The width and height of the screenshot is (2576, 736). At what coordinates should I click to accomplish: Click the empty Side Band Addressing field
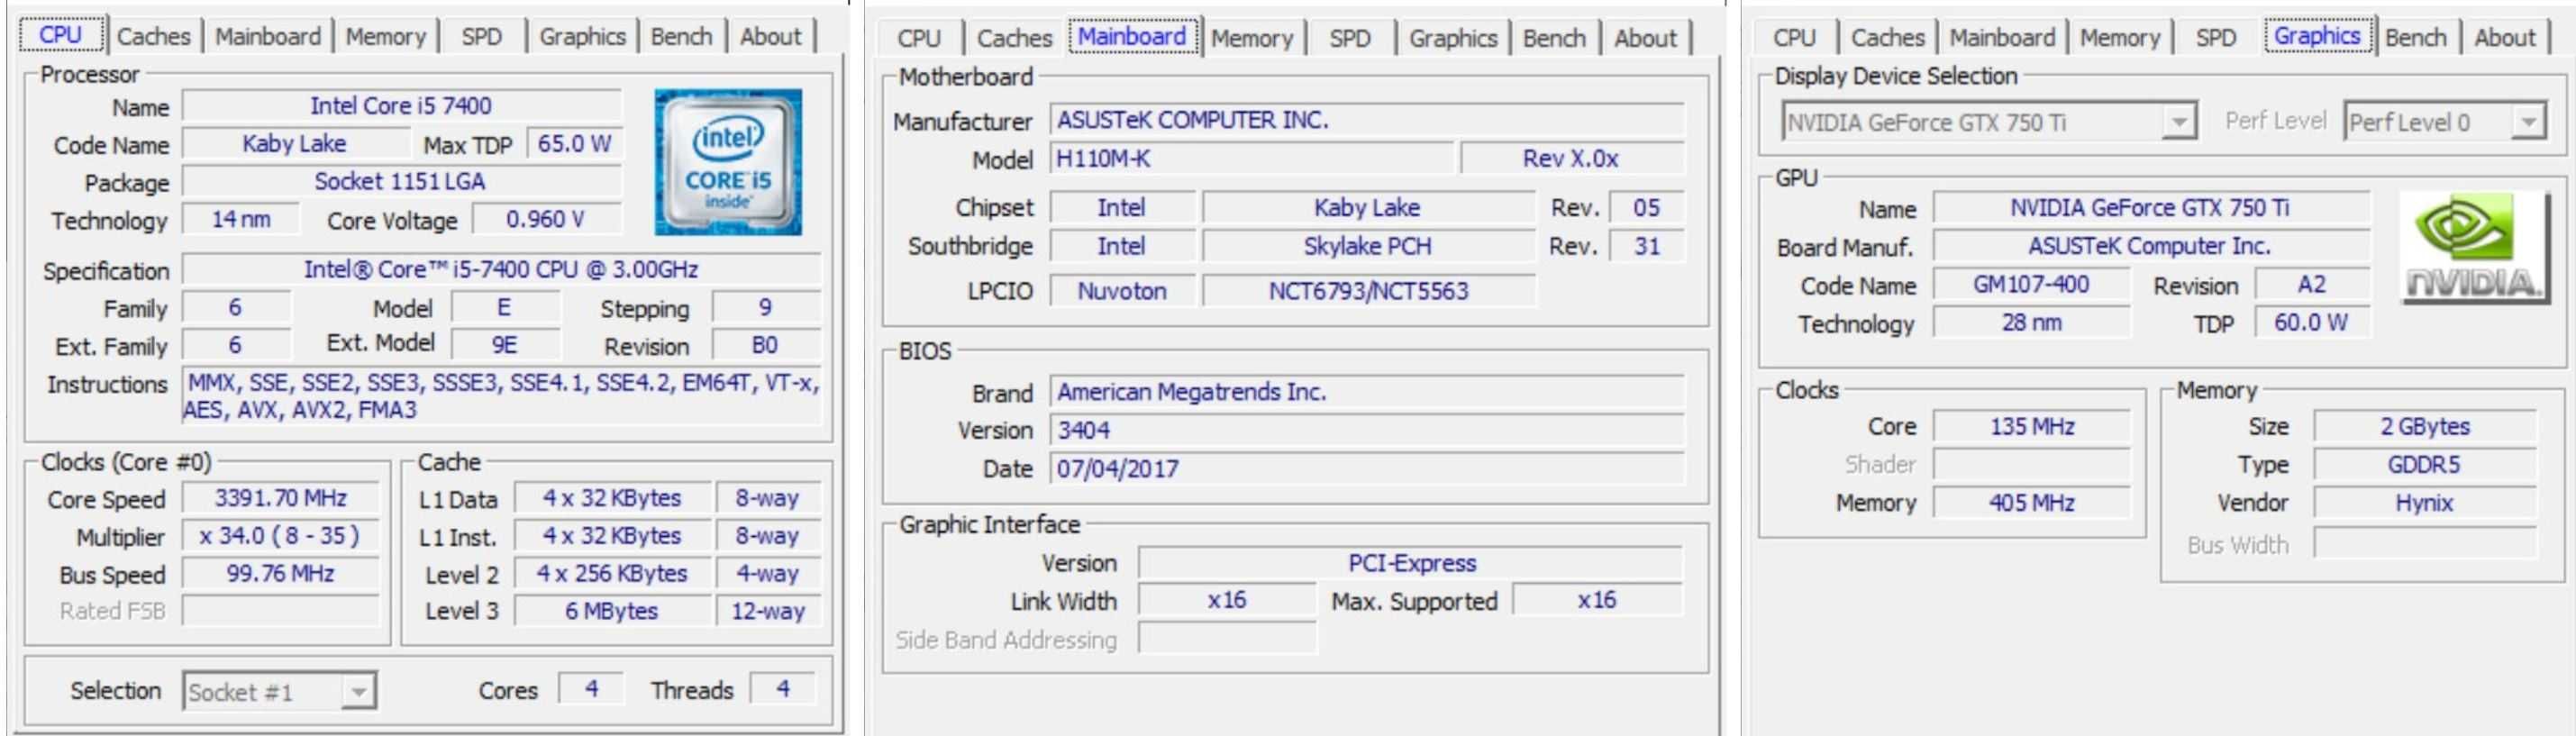[1228, 639]
